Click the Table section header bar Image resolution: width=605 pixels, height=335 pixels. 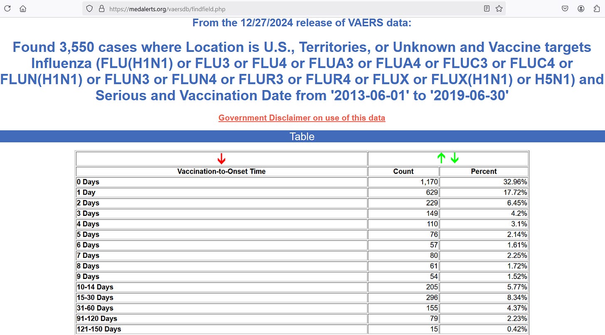click(302, 137)
